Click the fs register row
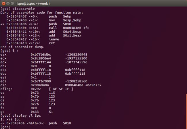The height and width of the screenshot is (129, 187). [26, 108]
